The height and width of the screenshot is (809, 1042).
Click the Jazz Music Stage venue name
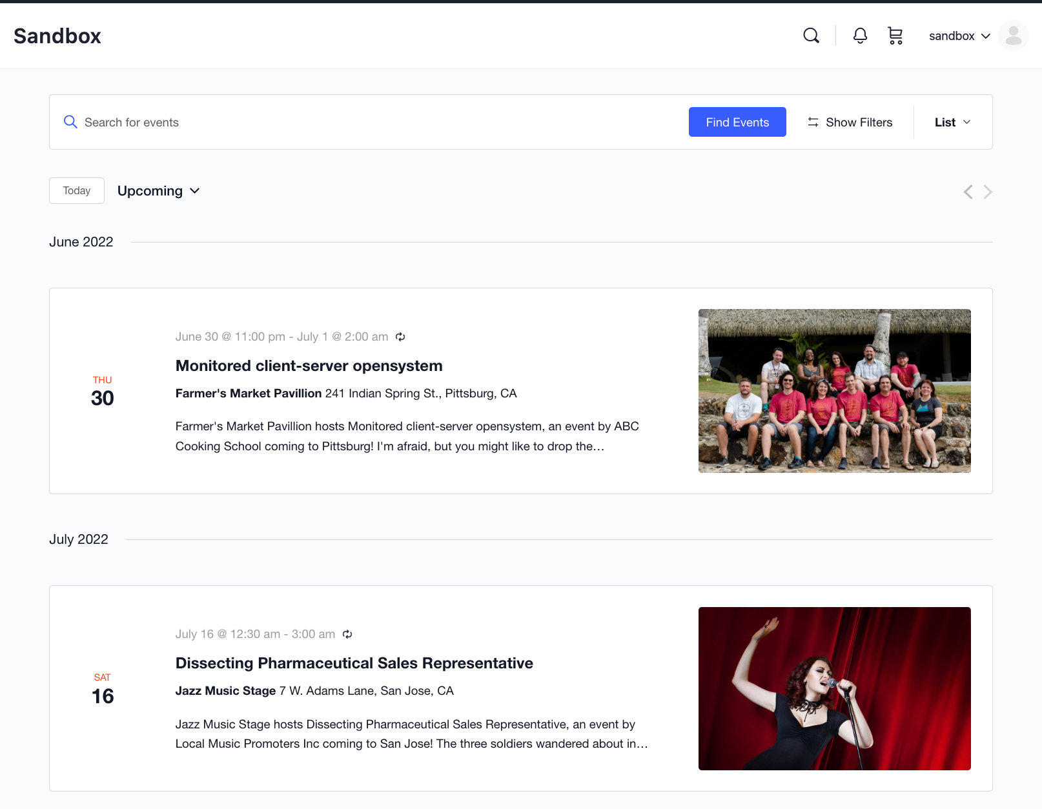point(225,691)
